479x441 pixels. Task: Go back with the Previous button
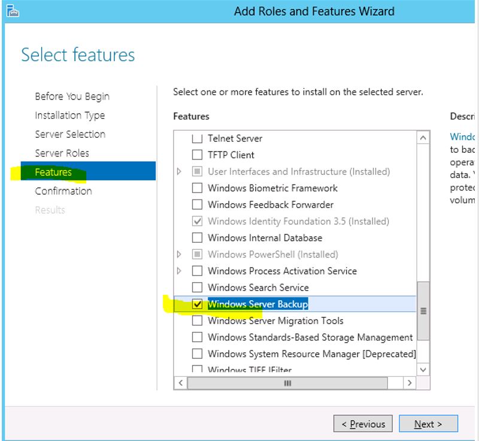coord(363,424)
